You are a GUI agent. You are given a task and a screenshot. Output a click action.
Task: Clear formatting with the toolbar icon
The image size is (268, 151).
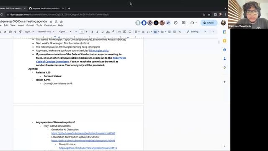(x=180, y=32)
